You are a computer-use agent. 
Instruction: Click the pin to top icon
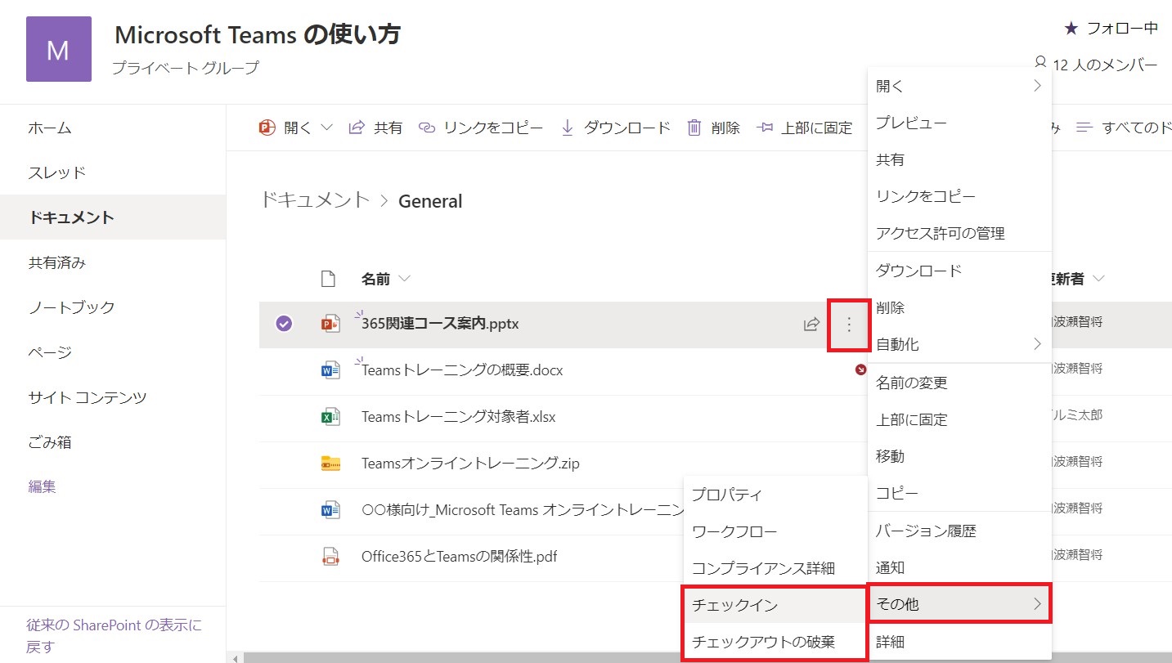coord(765,128)
